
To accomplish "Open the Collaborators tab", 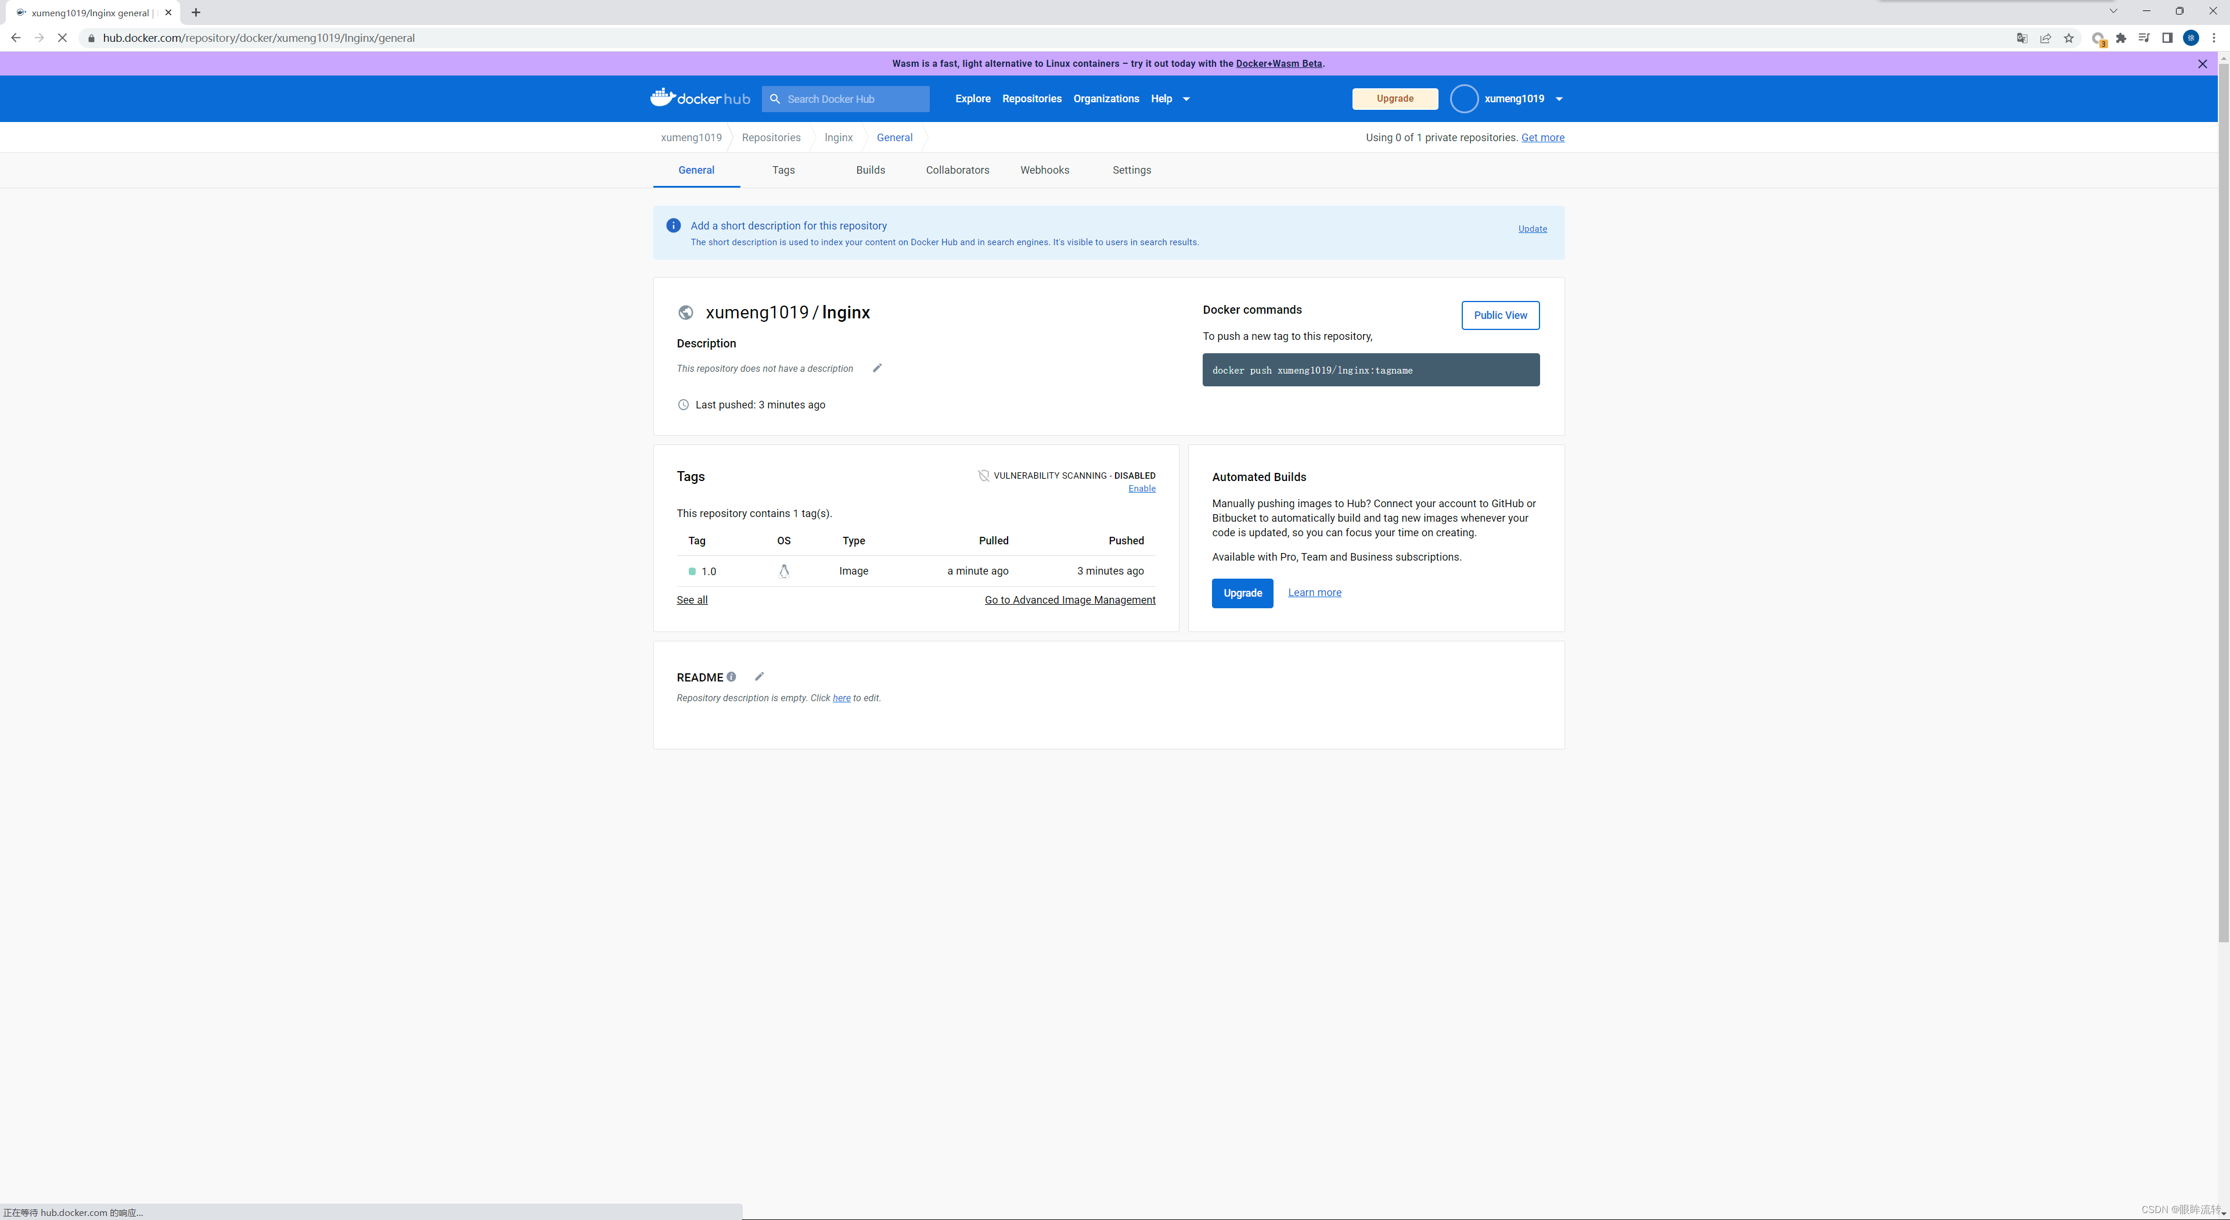I will (958, 170).
